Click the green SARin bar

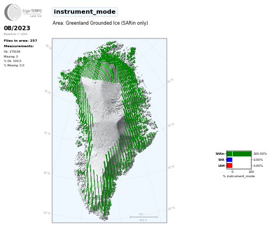(x=239, y=154)
